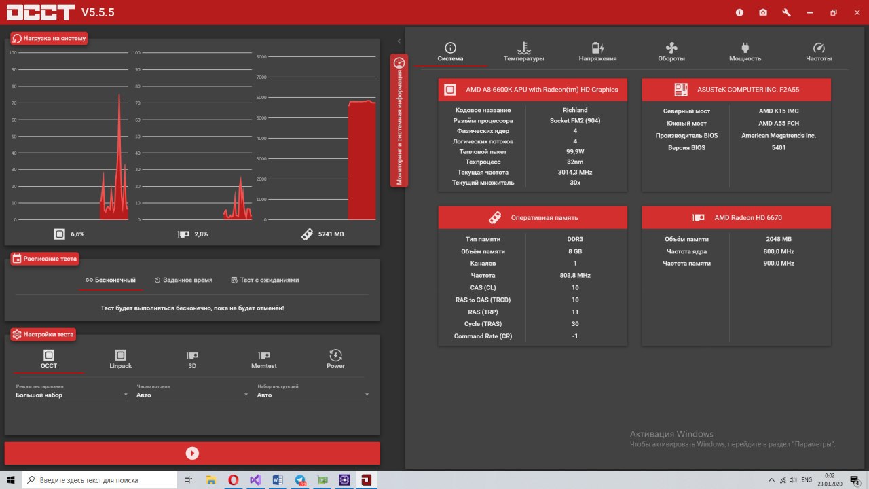869x489 pixels.
Task: Open the Windows Start menu
Action: click(11, 479)
